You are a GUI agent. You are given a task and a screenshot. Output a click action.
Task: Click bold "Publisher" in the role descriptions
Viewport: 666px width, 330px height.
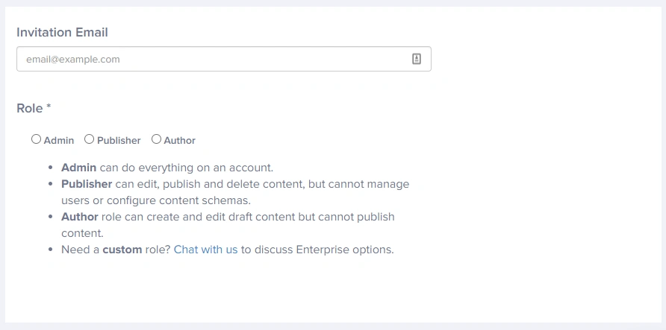87,184
